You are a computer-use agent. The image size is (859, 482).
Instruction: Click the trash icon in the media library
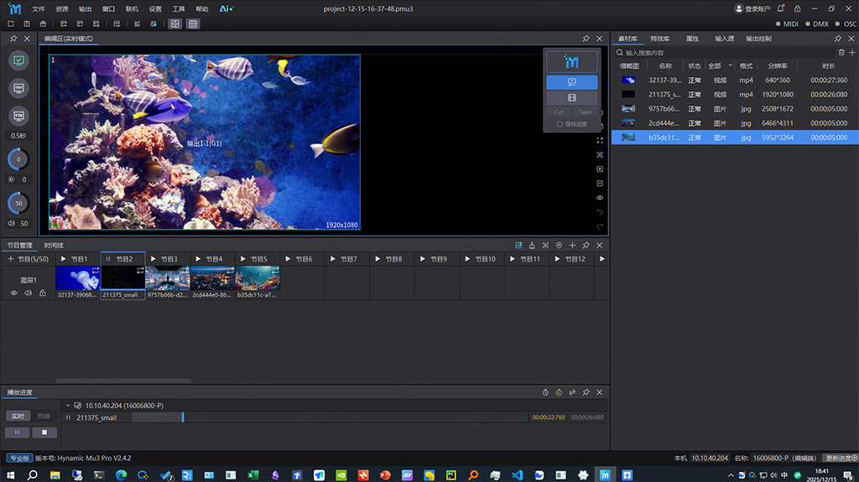tap(841, 53)
